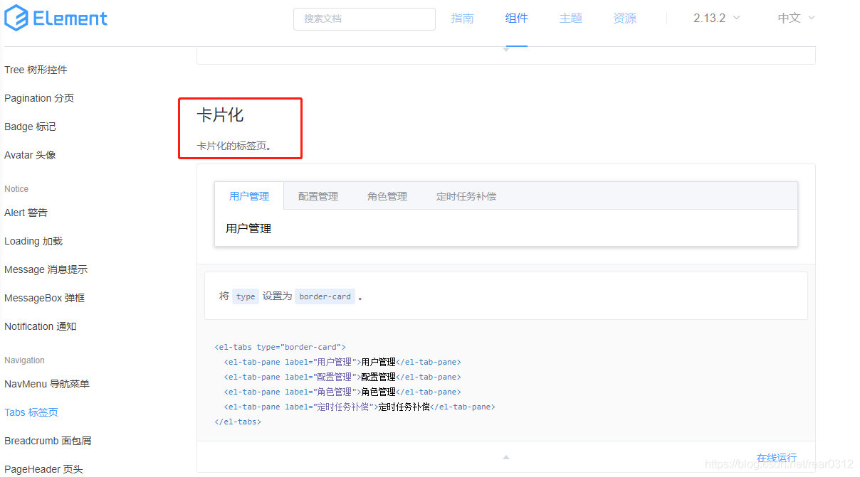Viewport: 860px width, 477px height.
Task: Click the 'border-card' code tag
Action: click(x=325, y=296)
